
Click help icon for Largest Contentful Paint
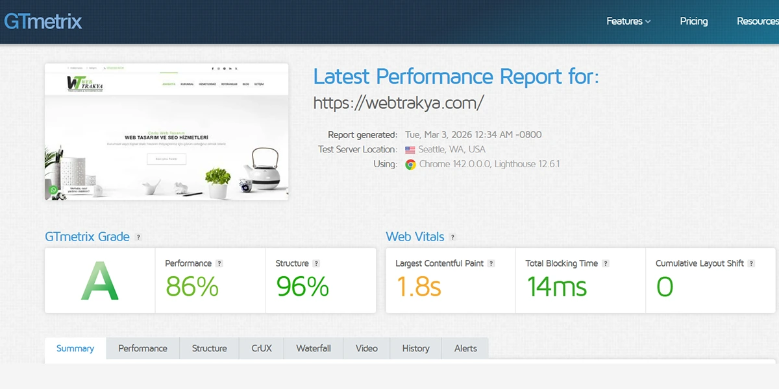491,264
